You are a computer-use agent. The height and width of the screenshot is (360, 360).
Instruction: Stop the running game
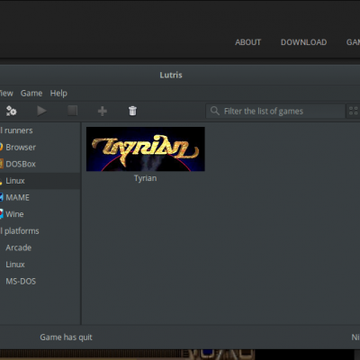pos(72,111)
